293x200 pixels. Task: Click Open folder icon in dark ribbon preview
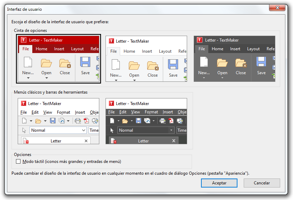(223, 63)
